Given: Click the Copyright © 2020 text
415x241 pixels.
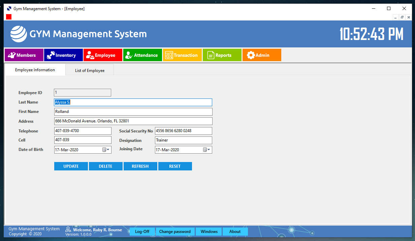Looking at the screenshot, I should pyautogui.click(x=25, y=234).
